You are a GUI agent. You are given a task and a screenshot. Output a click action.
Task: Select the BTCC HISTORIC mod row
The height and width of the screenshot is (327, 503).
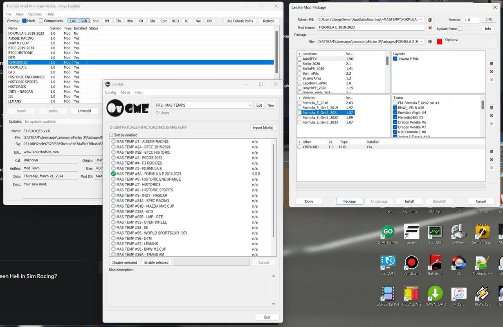click(140, 53)
